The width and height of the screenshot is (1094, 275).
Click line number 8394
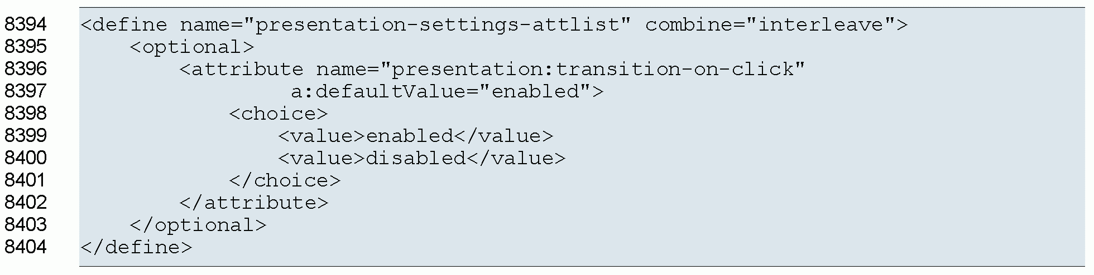[25, 24]
